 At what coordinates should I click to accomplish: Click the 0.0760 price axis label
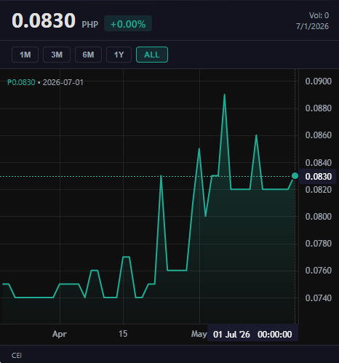[x=319, y=271]
